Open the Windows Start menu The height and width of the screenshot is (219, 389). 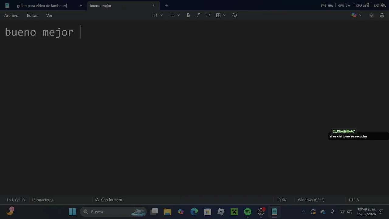(x=72, y=212)
